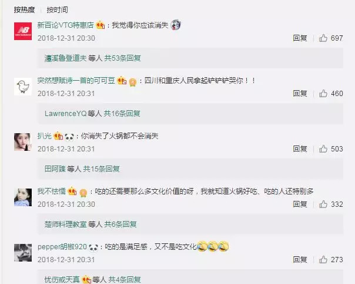The image size is (355, 284).
Task: Expand the 共16条回复 replies
Action: coord(122,114)
